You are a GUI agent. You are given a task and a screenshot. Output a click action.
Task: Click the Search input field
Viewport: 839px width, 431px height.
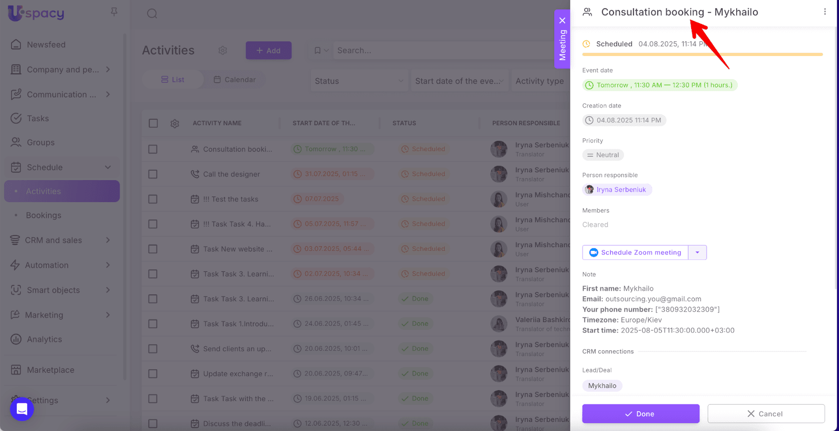[451, 50]
